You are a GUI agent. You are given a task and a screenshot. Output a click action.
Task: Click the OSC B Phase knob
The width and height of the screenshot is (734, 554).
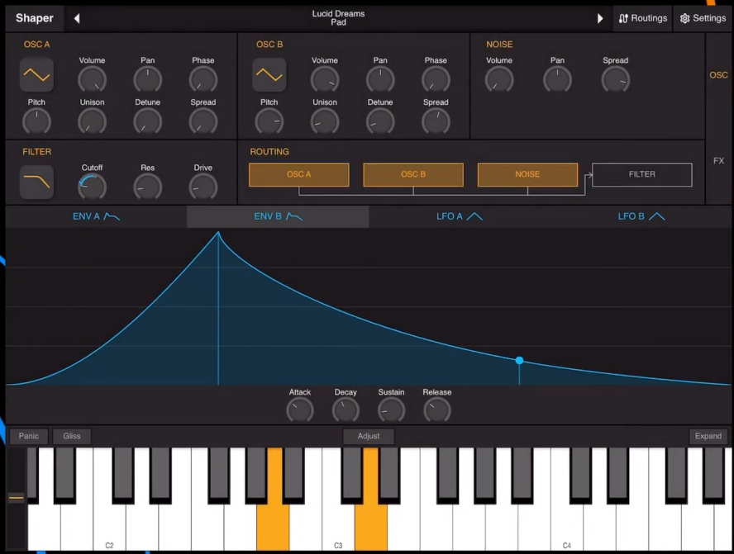436,79
